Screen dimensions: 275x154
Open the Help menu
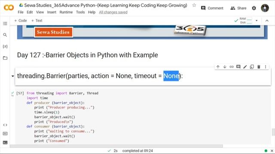coord(92,12)
